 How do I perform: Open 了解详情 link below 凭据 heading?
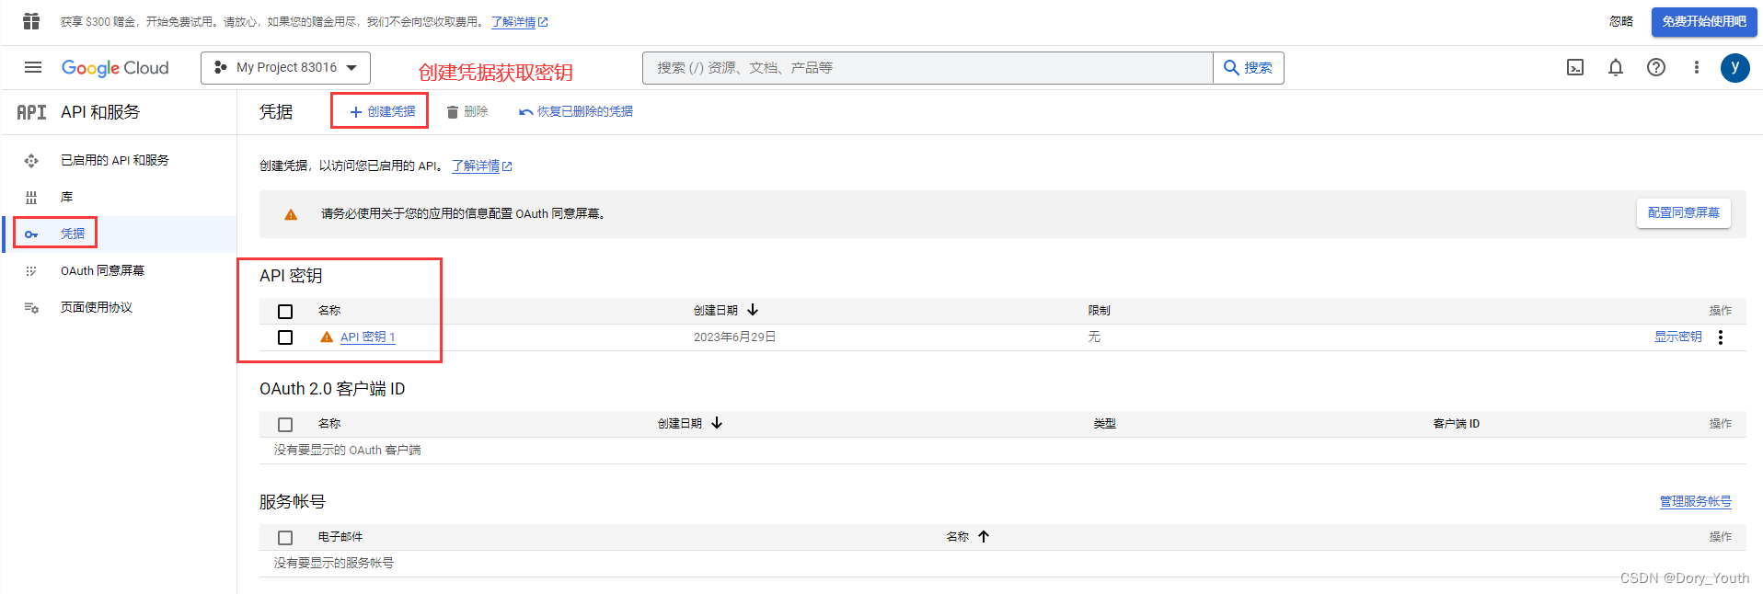(481, 166)
